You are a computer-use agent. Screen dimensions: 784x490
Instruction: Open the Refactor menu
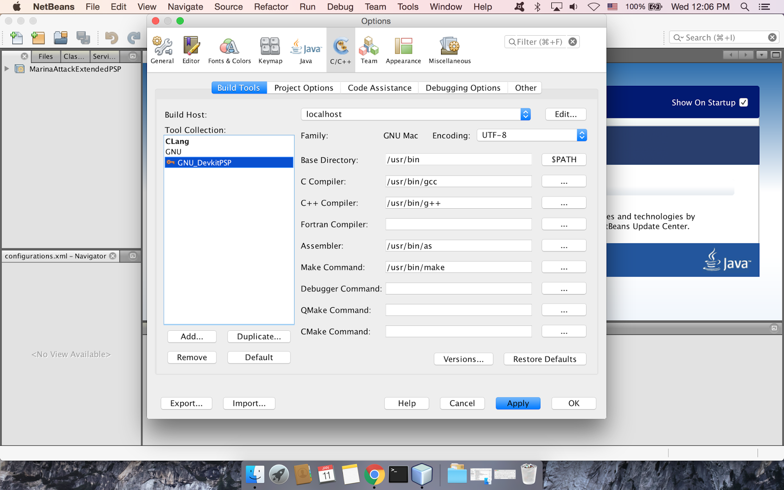pyautogui.click(x=271, y=7)
